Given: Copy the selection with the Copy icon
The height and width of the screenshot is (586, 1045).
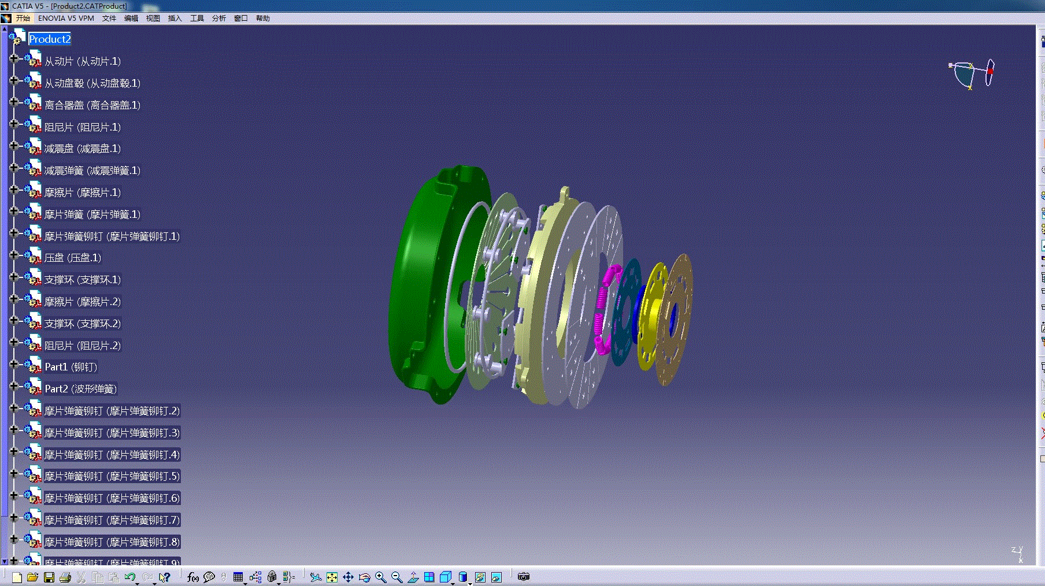Looking at the screenshot, I should [98, 577].
